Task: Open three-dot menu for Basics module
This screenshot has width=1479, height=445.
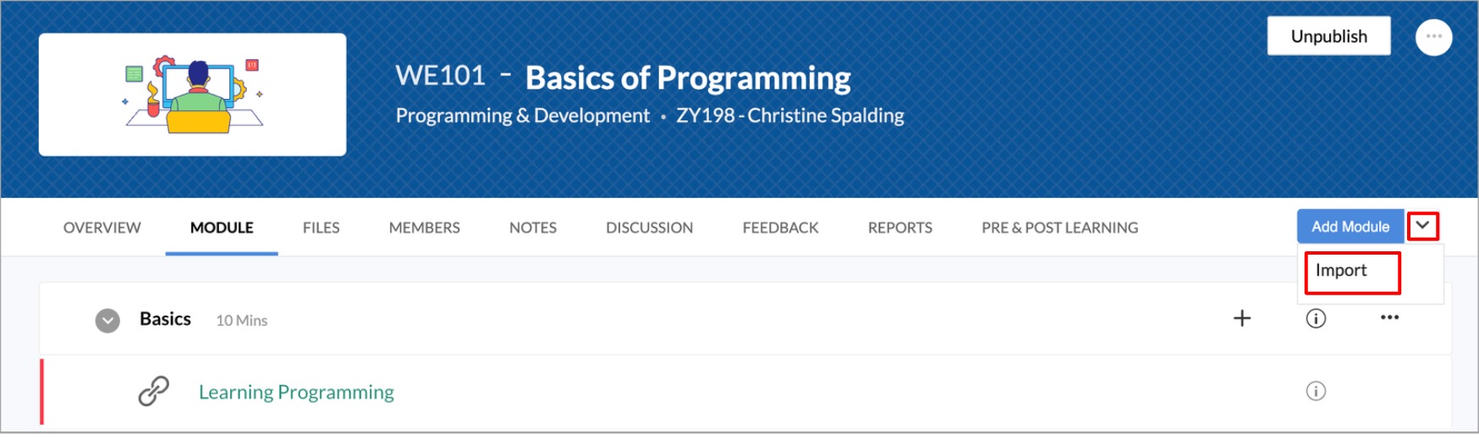Action: click(1389, 318)
